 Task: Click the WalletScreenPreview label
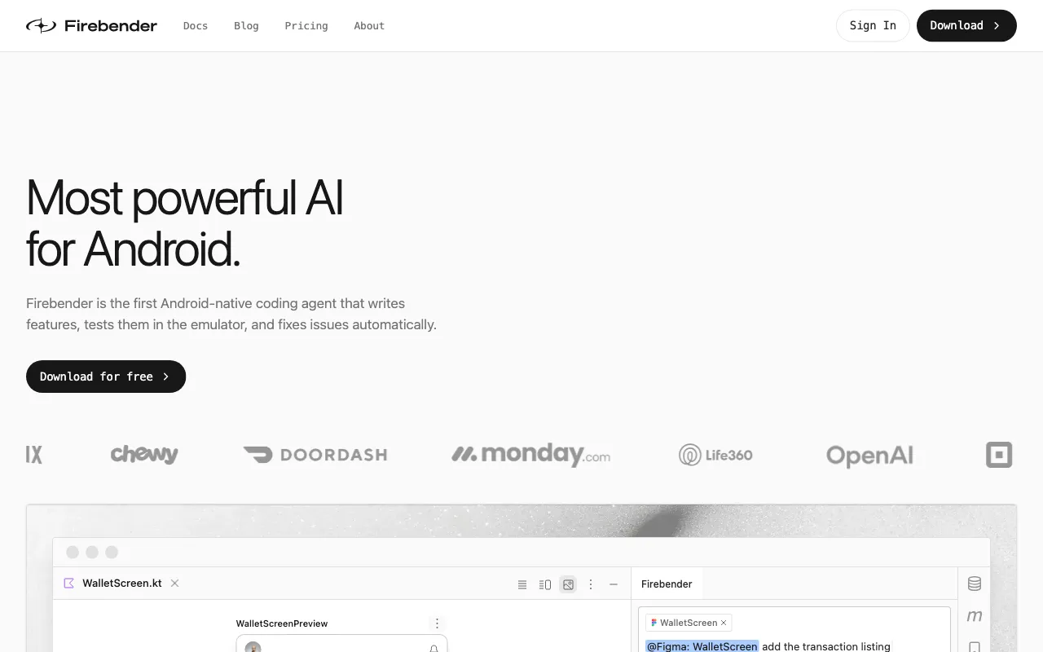(x=282, y=623)
